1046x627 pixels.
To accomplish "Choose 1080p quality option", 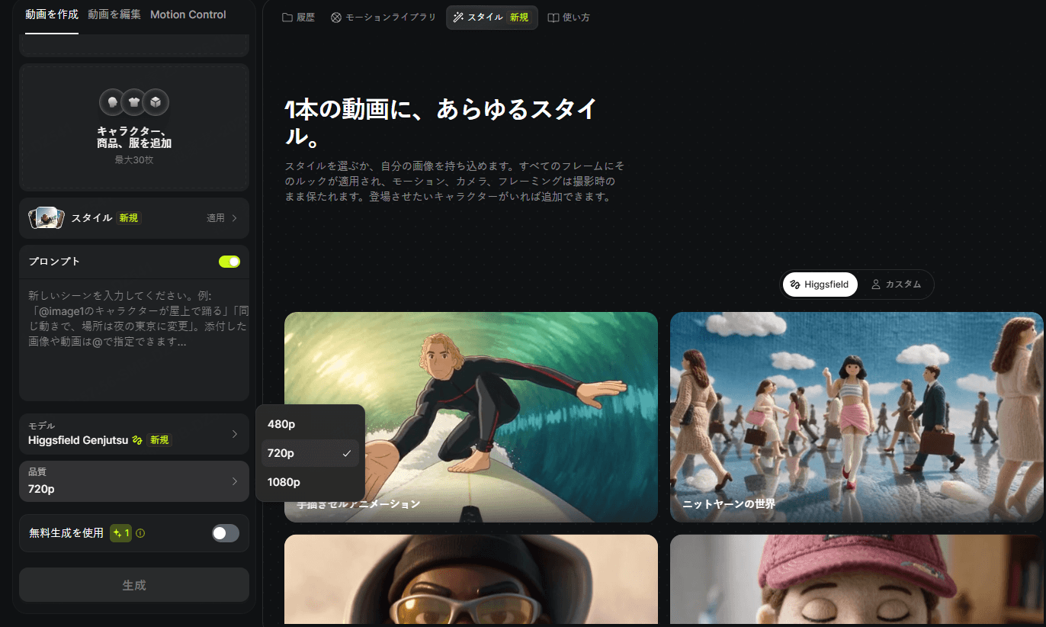I will click(310, 482).
